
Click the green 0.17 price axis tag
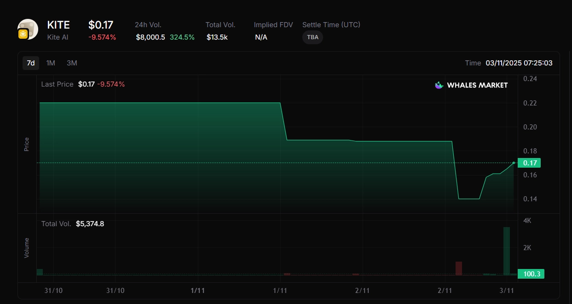(x=529, y=163)
